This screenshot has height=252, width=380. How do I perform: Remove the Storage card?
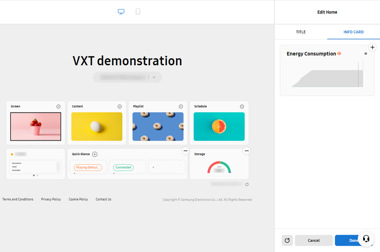[x=247, y=151]
